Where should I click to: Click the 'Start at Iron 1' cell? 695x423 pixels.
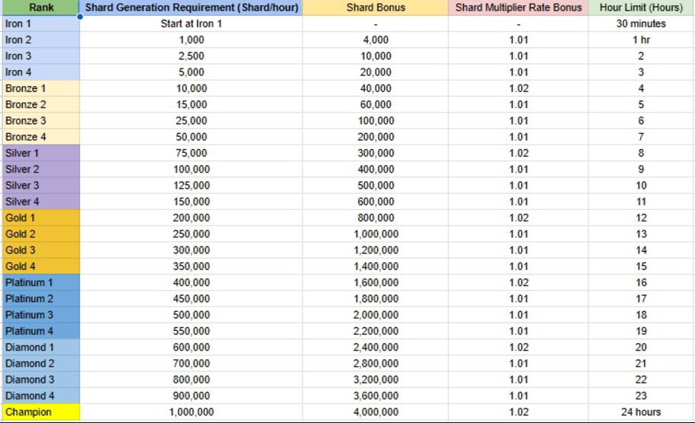pos(191,24)
